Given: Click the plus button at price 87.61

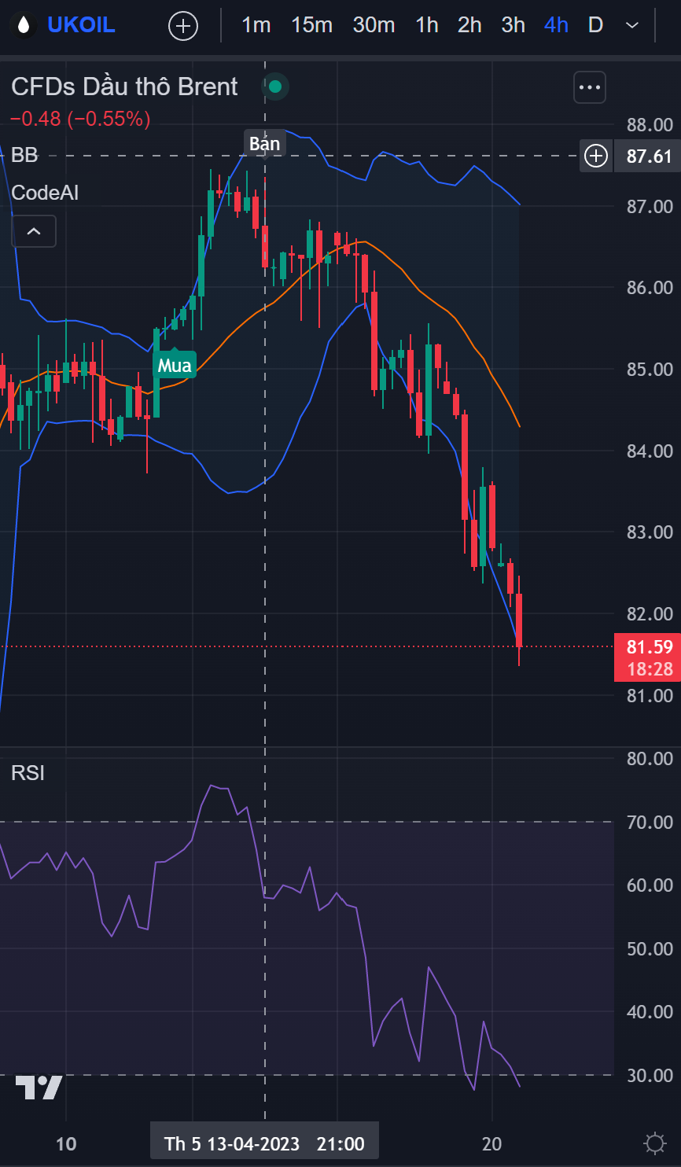Looking at the screenshot, I should point(596,156).
